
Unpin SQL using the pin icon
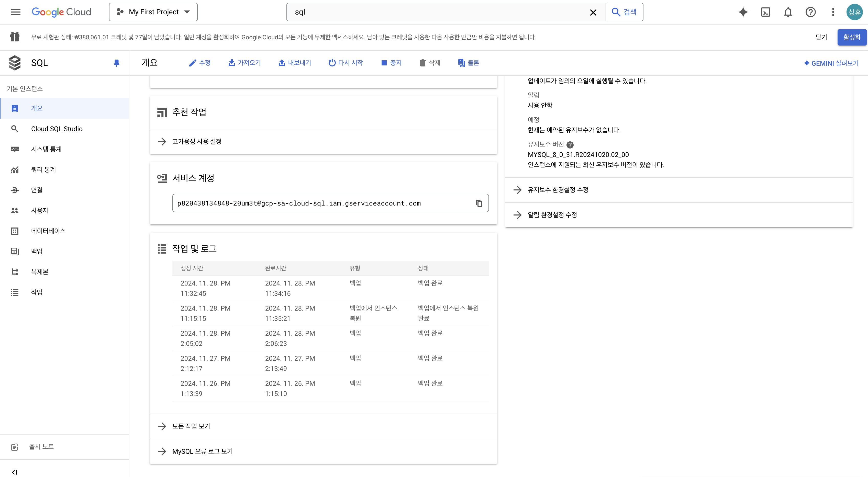117,63
